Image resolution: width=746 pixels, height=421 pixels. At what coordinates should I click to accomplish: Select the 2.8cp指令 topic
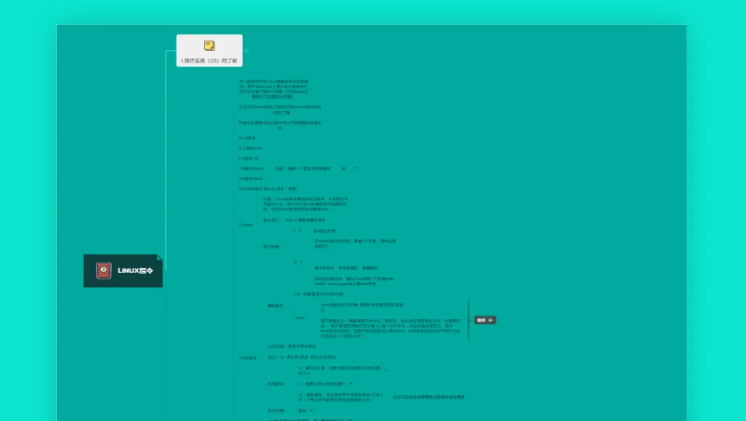tap(248, 357)
